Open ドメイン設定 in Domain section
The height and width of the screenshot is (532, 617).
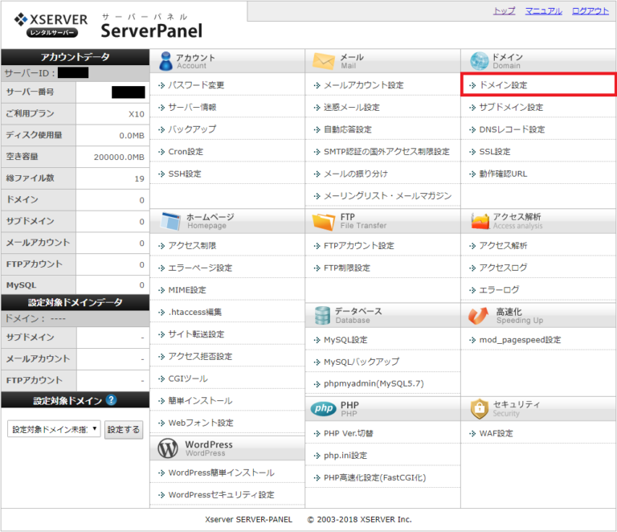(503, 85)
